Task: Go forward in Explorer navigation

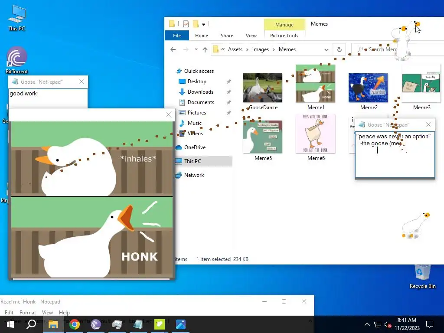Action: pyautogui.click(x=186, y=49)
